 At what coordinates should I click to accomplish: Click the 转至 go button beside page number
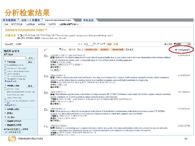(x=109, y=44)
